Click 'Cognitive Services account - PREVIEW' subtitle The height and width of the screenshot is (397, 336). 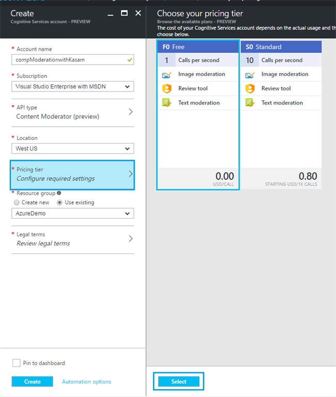50,22
